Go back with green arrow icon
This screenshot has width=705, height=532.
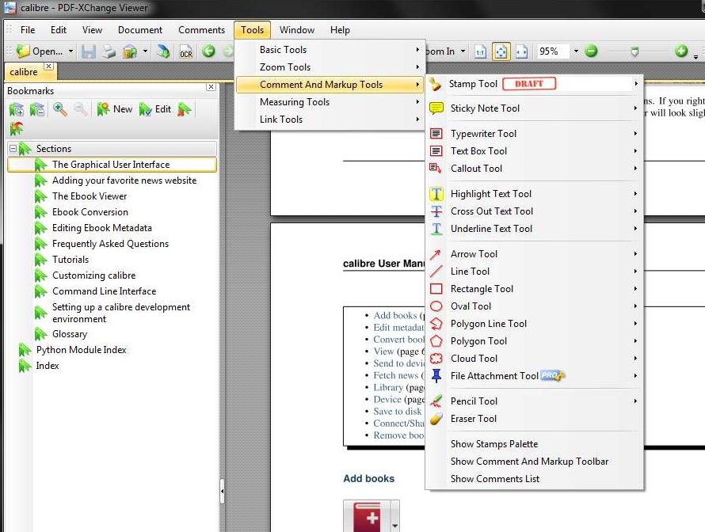click(x=208, y=51)
